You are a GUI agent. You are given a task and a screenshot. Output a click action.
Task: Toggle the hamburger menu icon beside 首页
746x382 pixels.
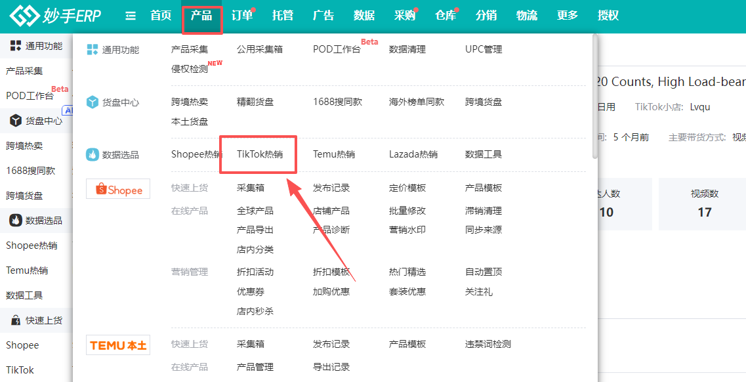point(131,16)
